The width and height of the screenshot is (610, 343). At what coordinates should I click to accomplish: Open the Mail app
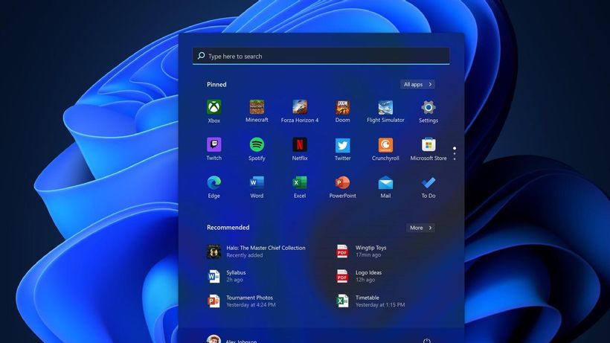[x=385, y=187]
